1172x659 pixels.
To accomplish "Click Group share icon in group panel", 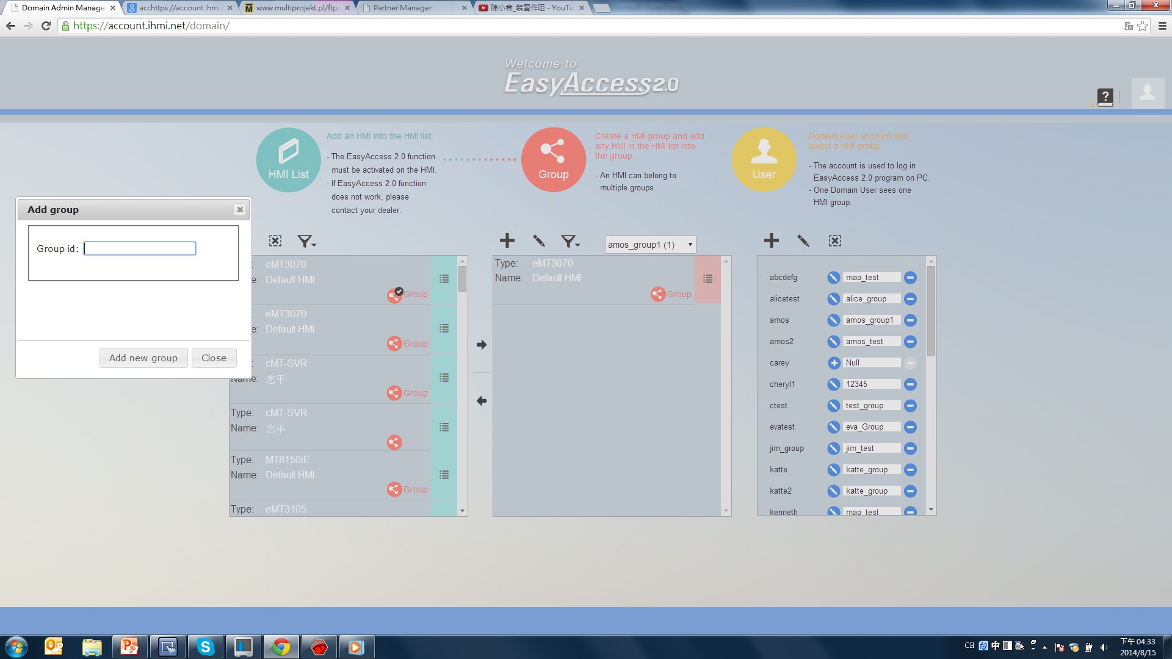I will click(x=658, y=294).
